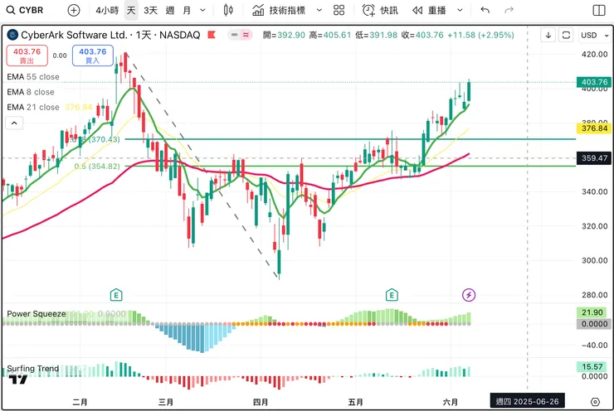Image resolution: width=614 pixels, height=411 pixels.
Task: Open the USD currency dropdown
Action: [x=594, y=35]
